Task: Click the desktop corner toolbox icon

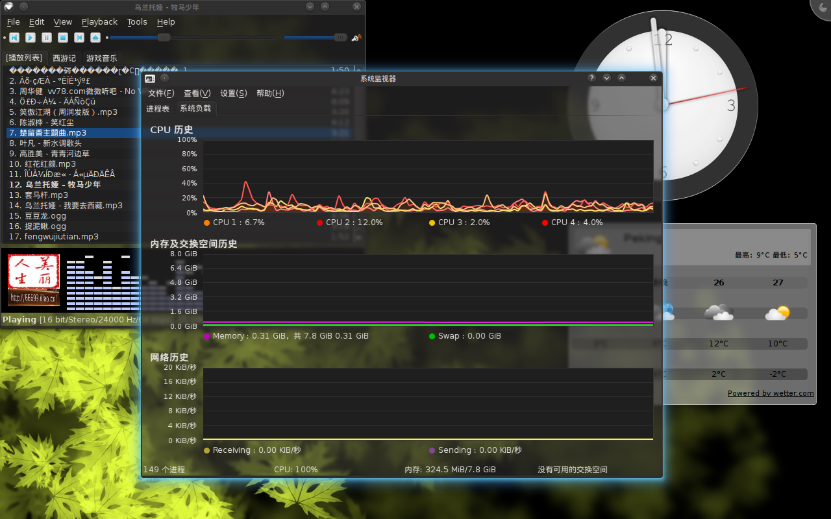Action: (x=823, y=8)
